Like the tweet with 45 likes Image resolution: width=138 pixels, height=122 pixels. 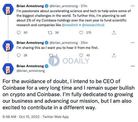pyautogui.click(x=81, y=55)
